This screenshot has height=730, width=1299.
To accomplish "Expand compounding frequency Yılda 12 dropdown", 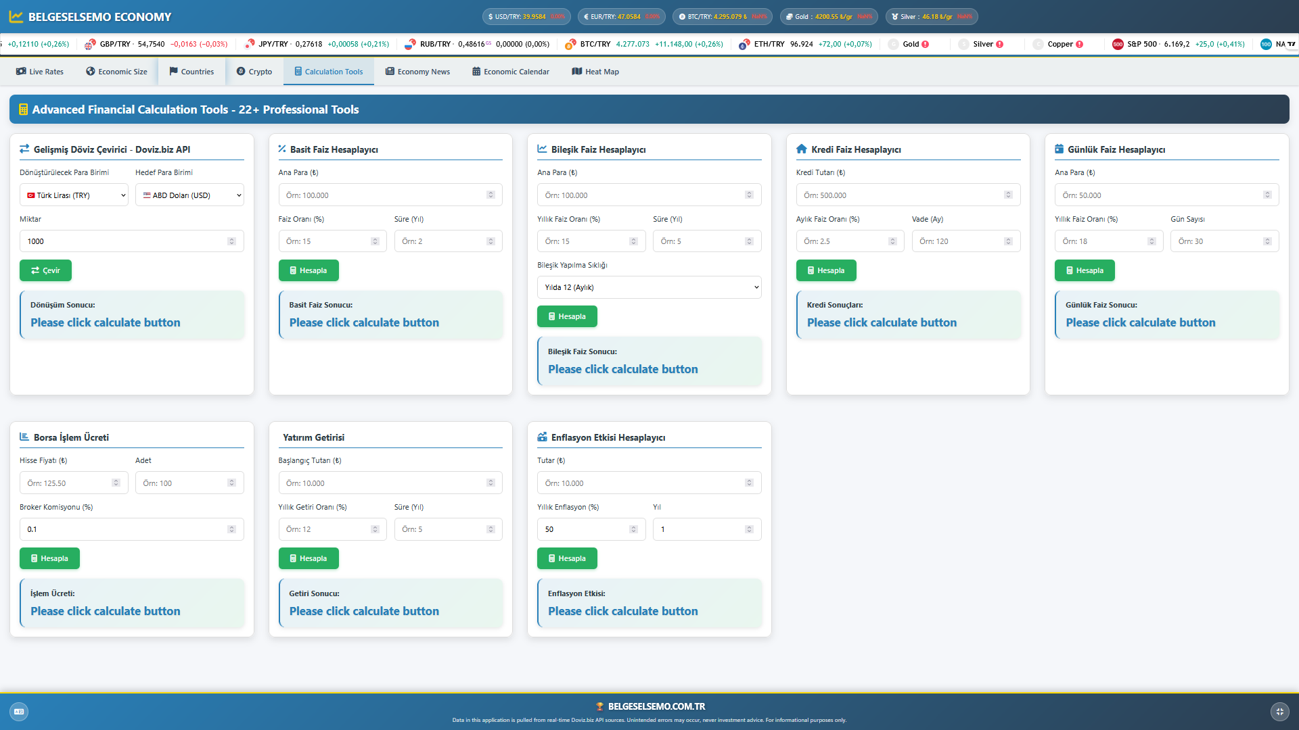I will (x=649, y=287).
